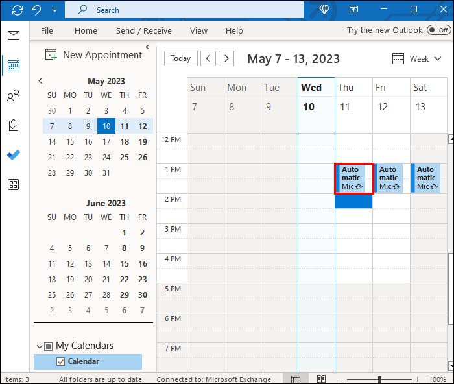The image size is (454, 384).
Task: Click the June 2023 month header
Action: [x=106, y=203]
